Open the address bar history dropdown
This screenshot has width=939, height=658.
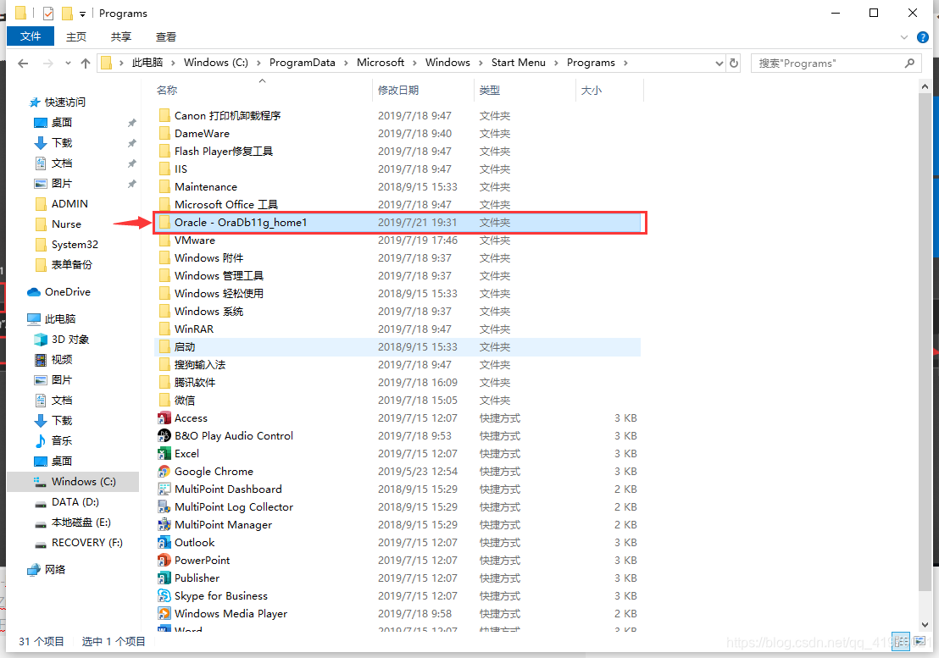(x=720, y=64)
